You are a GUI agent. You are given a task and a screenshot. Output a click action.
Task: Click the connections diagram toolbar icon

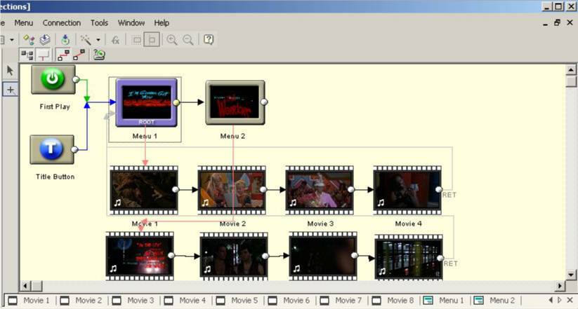coord(29,39)
